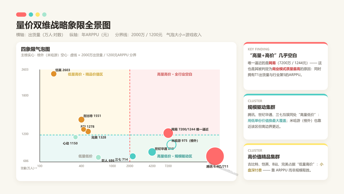
Task: Select the x-axis tick 400
Action: coord(81,166)
